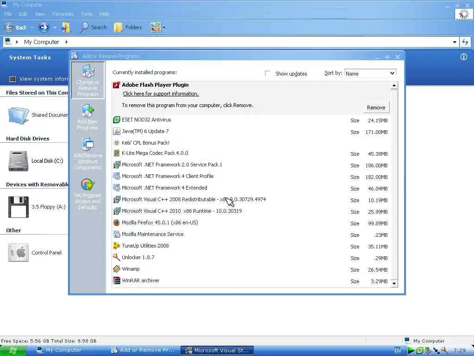Click the Mozilla Maintenance Service icon

(x=116, y=234)
